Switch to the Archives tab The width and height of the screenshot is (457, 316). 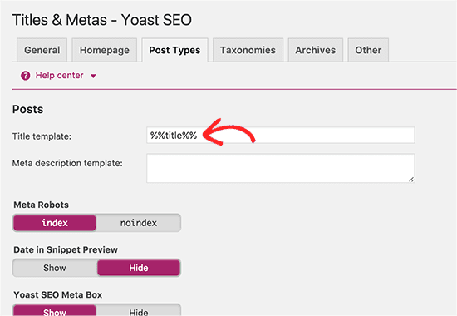pyautogui.click(x=316, y=50)
